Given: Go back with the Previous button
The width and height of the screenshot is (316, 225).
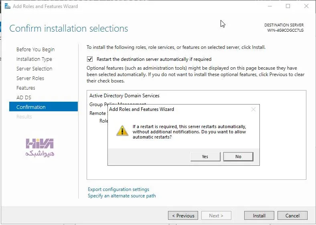Looking at the screenshot, I should [183, 215].
